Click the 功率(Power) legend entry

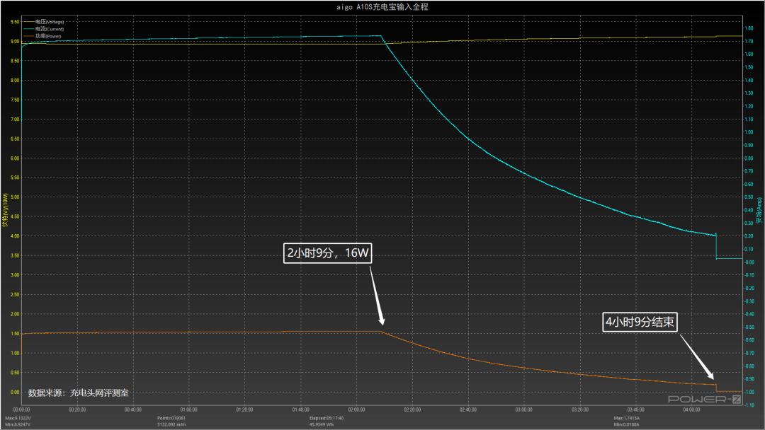(42, 36)
